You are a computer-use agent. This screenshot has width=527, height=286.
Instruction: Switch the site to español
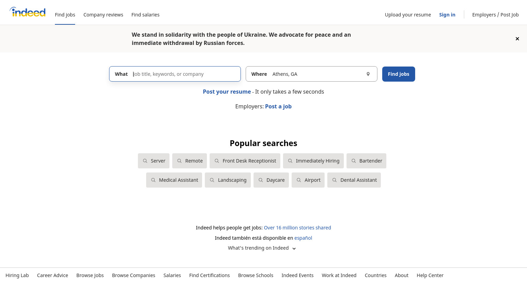[303, 238]
